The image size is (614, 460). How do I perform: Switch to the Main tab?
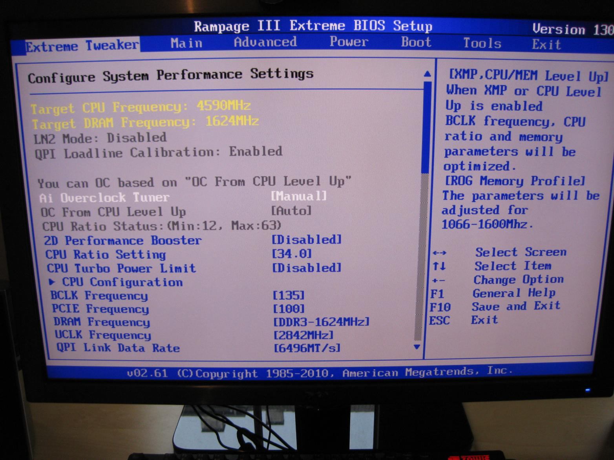coord(186,43)
